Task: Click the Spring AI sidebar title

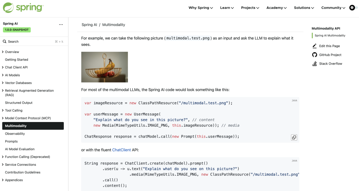Action: point(10,24)
